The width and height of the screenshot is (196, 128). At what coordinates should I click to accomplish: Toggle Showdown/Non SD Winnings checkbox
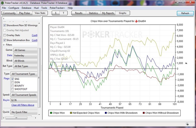pos(5,25)
